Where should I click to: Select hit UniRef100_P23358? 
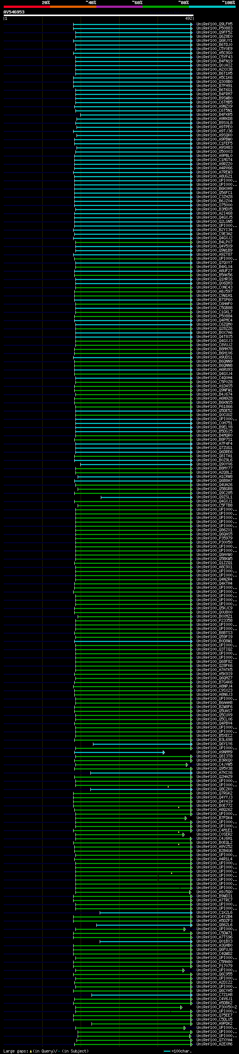(214, 620)
